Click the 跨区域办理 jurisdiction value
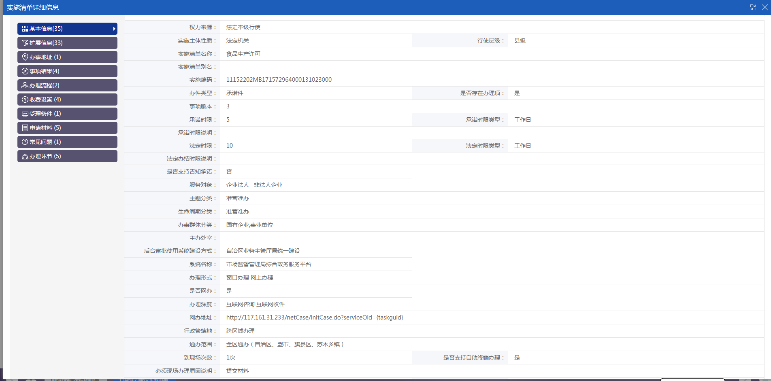The height and width of the screenshot is (381, 771). 240,331
